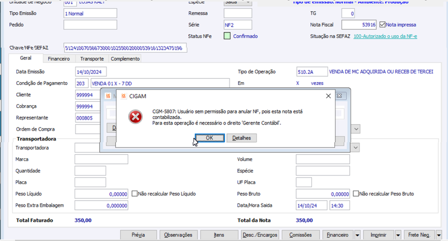Image resolution: width=448 pixels, height=241 pixels.
Task: Click the Peso Bruto field
Action: pyautogui.click(x=323, y=193)
